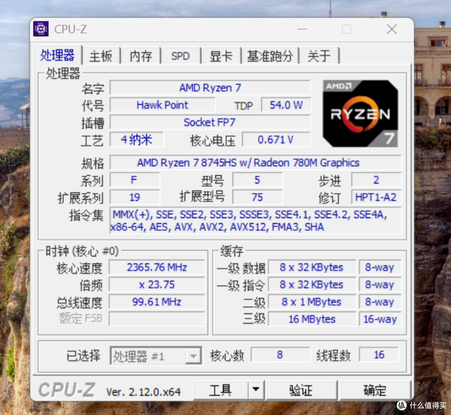Click the 验证 button

(x=301, y=390)
